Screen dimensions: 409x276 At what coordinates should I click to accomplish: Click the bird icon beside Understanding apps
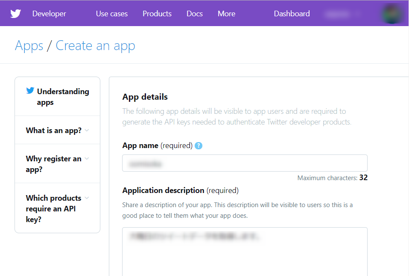coord(30,90)
